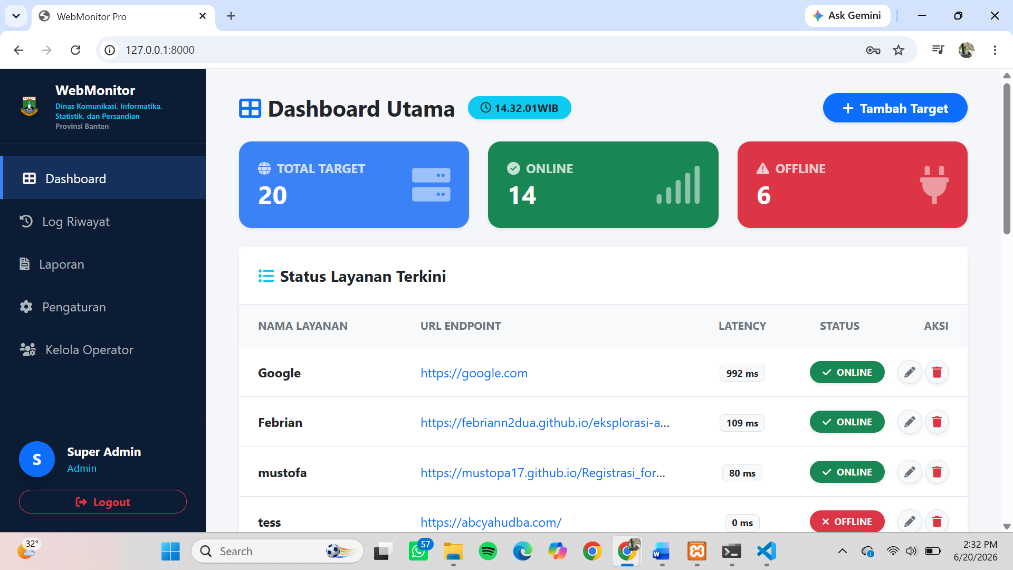Open the febriann2dua.github.io link

pyautogui.click(x=544, y=423)
